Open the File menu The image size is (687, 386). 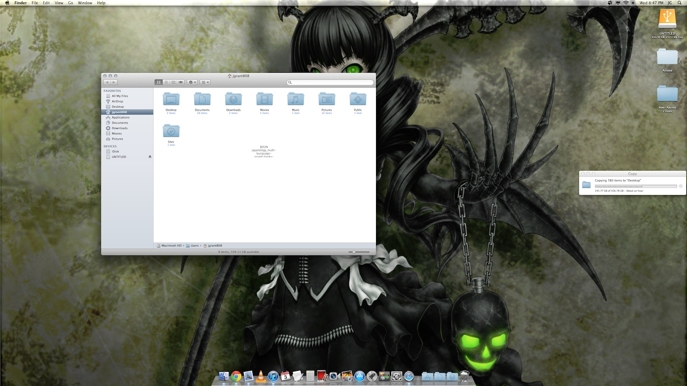34,3
